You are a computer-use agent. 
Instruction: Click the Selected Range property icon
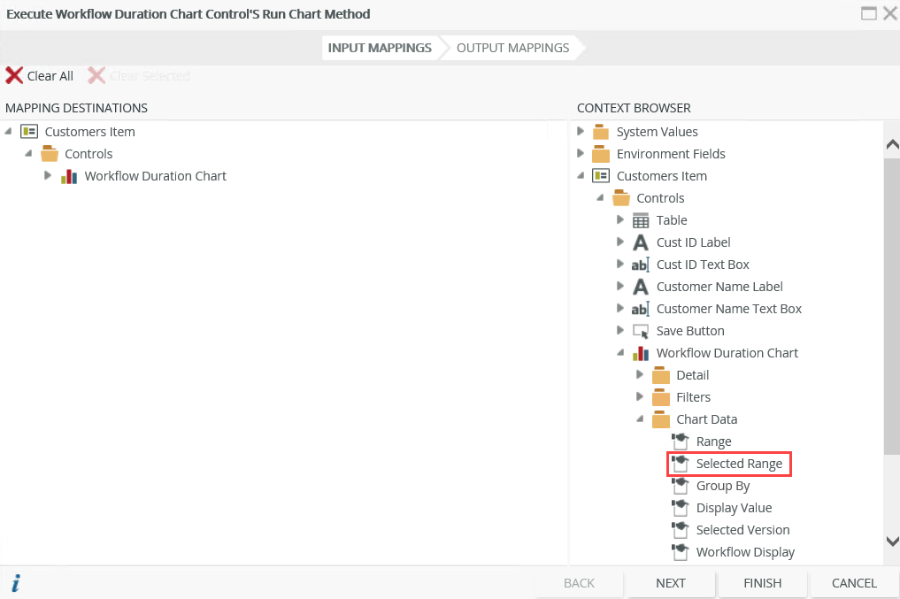coord(680,464)
